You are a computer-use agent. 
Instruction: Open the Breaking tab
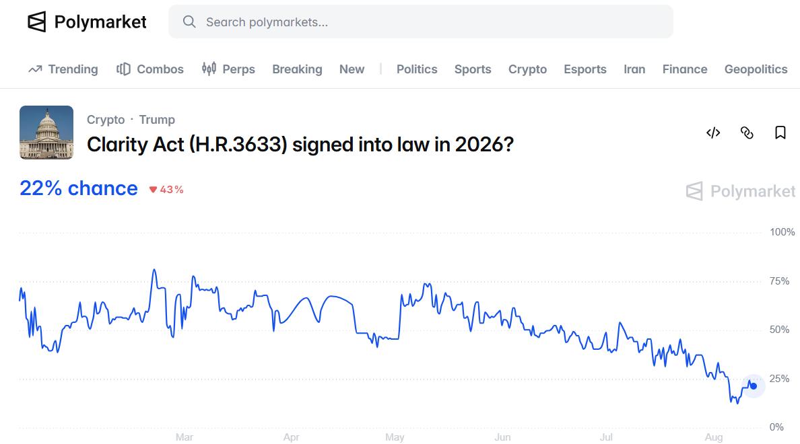[297, 69]
